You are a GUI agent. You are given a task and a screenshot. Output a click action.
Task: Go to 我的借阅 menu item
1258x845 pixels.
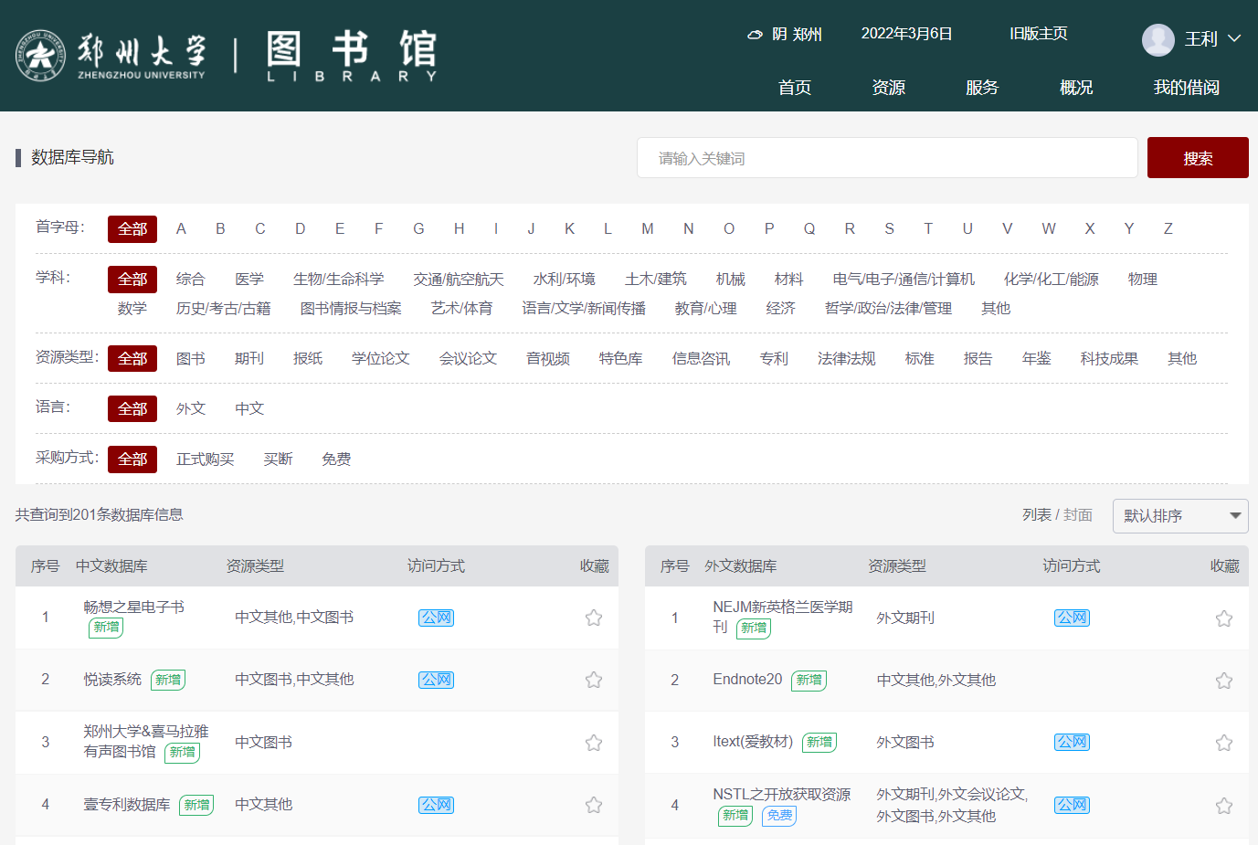pyautogui.click(x=1186, y=88)
